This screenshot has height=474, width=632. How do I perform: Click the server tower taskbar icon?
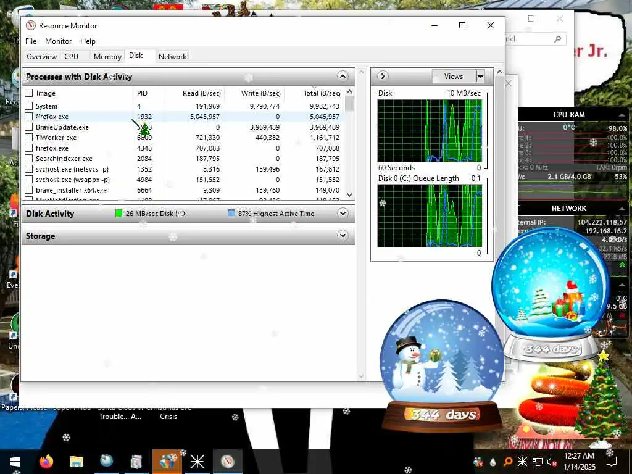136,462
